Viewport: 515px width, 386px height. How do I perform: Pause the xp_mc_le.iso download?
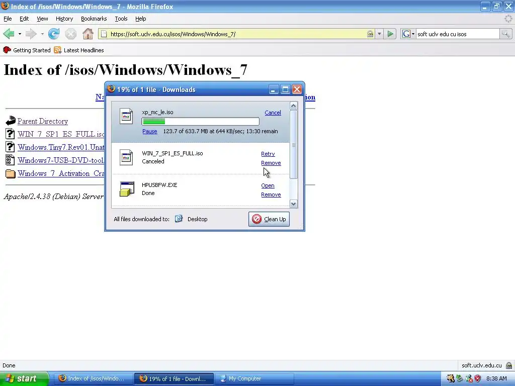(x=149, y=131)
